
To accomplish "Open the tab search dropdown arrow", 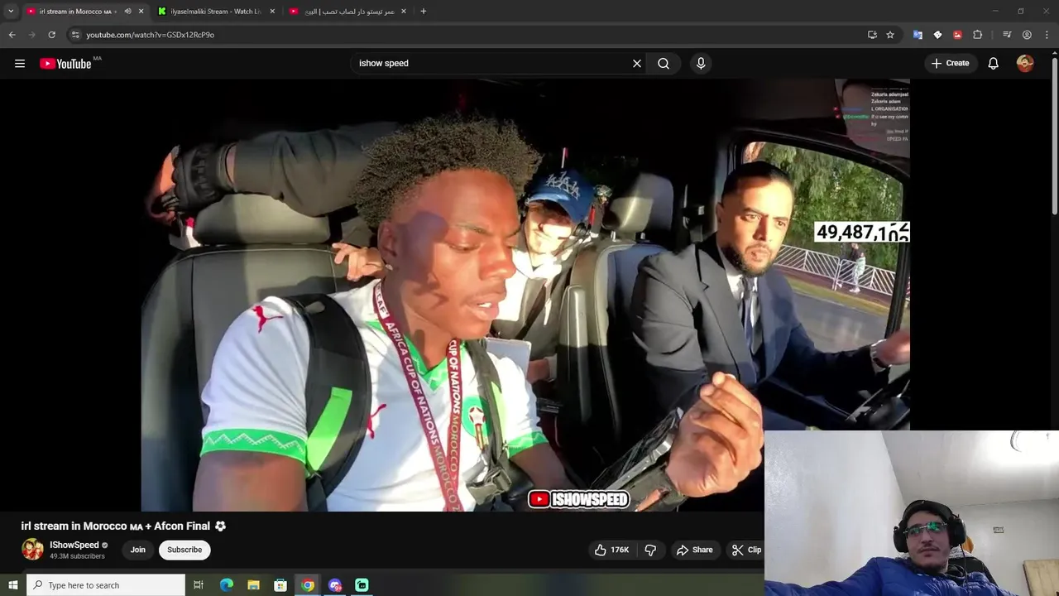I will click(x=11, y=11).
